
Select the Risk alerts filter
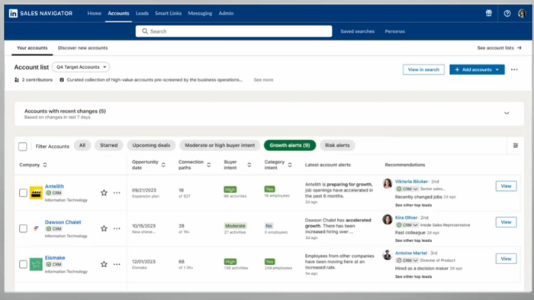click(337, 145)
